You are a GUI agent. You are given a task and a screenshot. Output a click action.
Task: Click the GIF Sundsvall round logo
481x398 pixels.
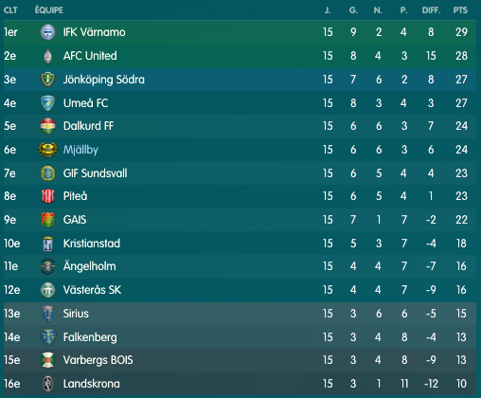48,173
